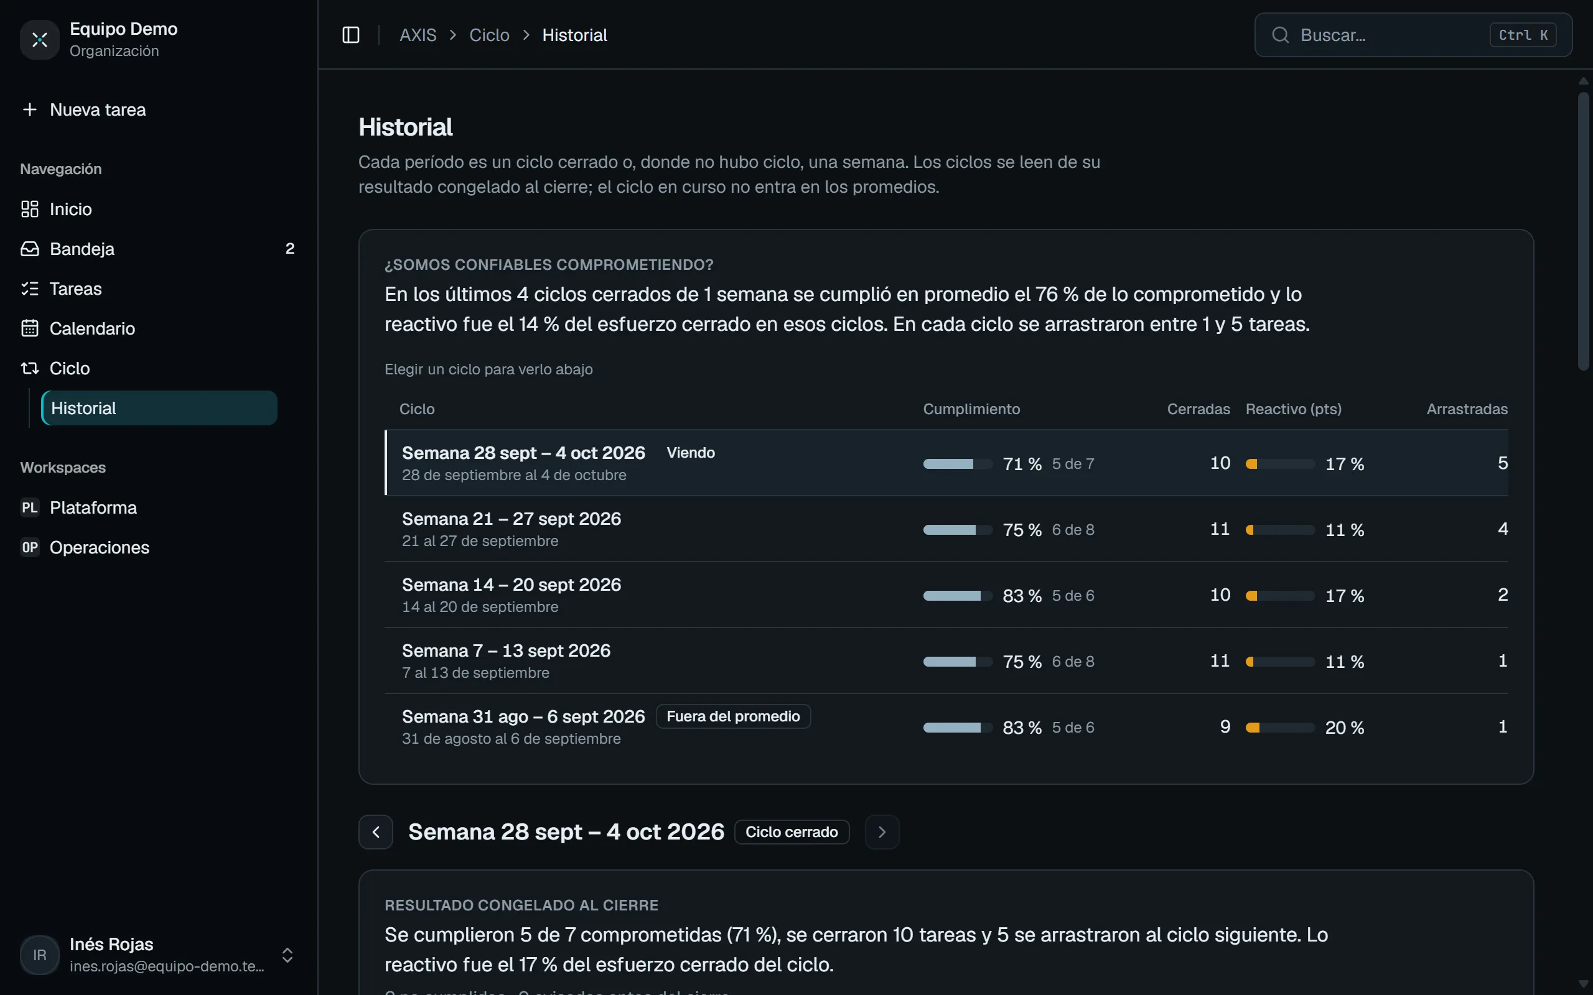The image size is (1593, 995).
Task: Open Operaciones workspace
Action: tap(159, 547)
